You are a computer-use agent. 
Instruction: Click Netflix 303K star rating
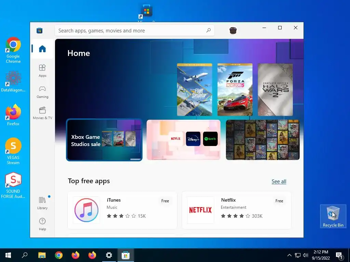click(x=242, y=216)
